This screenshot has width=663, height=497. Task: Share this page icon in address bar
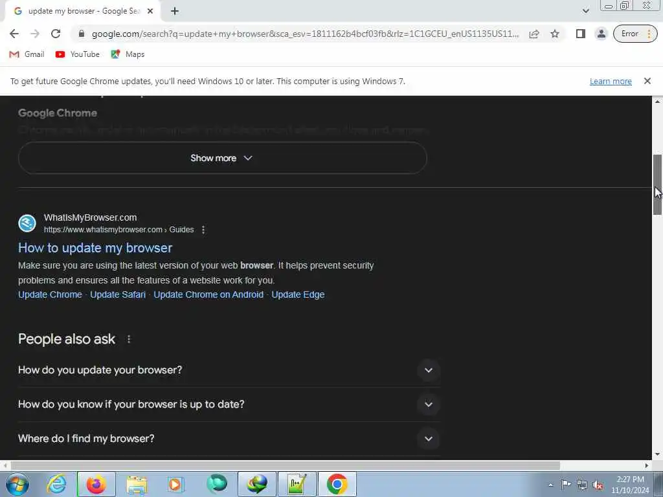534,34
